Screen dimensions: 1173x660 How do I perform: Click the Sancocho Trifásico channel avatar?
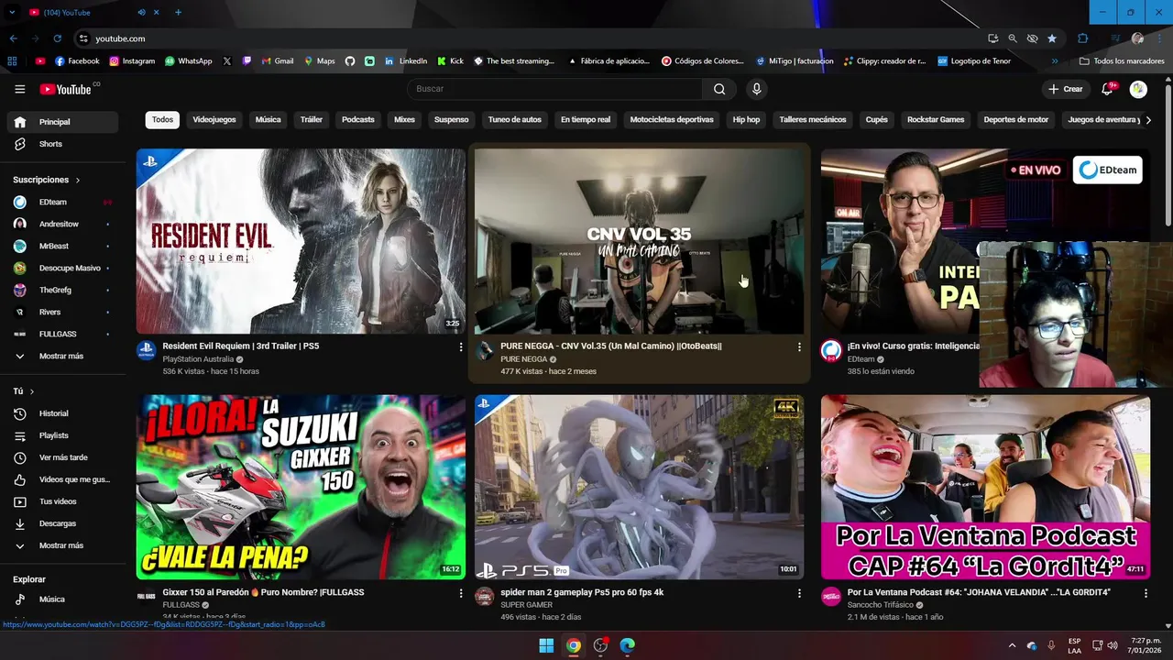(x=831, y=597)
